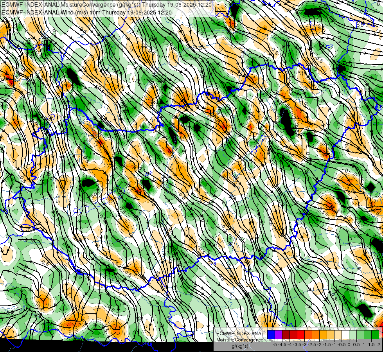Click the orange swatch between -2.5 and -2
This screenshot has width=383, height=352.
[316, 334]
